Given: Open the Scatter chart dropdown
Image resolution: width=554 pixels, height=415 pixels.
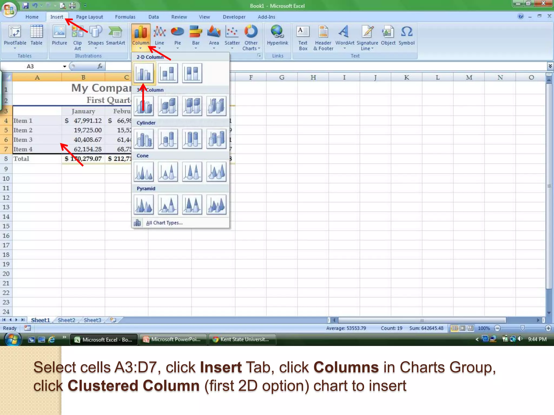Looking at the screenshot, I should [232, 37].
